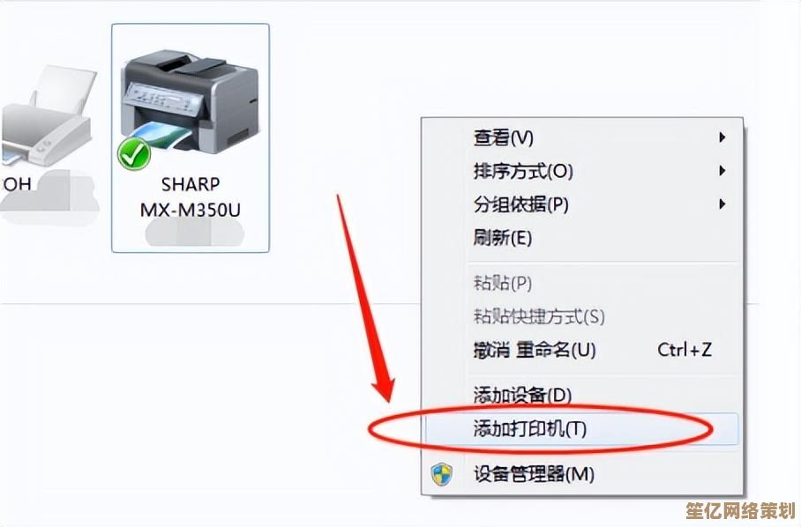The image size is (801, 527).
Task: Choose 添加设备(D) in the context menu
Action: [x=582, y=395]
